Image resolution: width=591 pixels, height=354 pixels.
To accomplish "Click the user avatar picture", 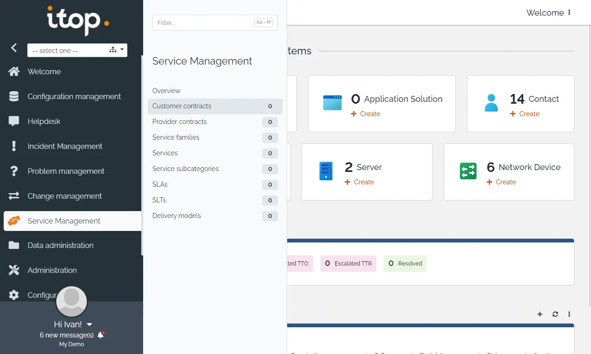I will 72,301.
